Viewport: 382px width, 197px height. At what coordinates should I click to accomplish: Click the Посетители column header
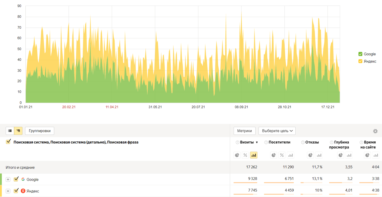tap(279, 142)
